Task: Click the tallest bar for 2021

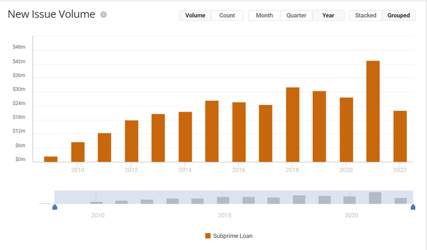Action: tap(373, 112)
